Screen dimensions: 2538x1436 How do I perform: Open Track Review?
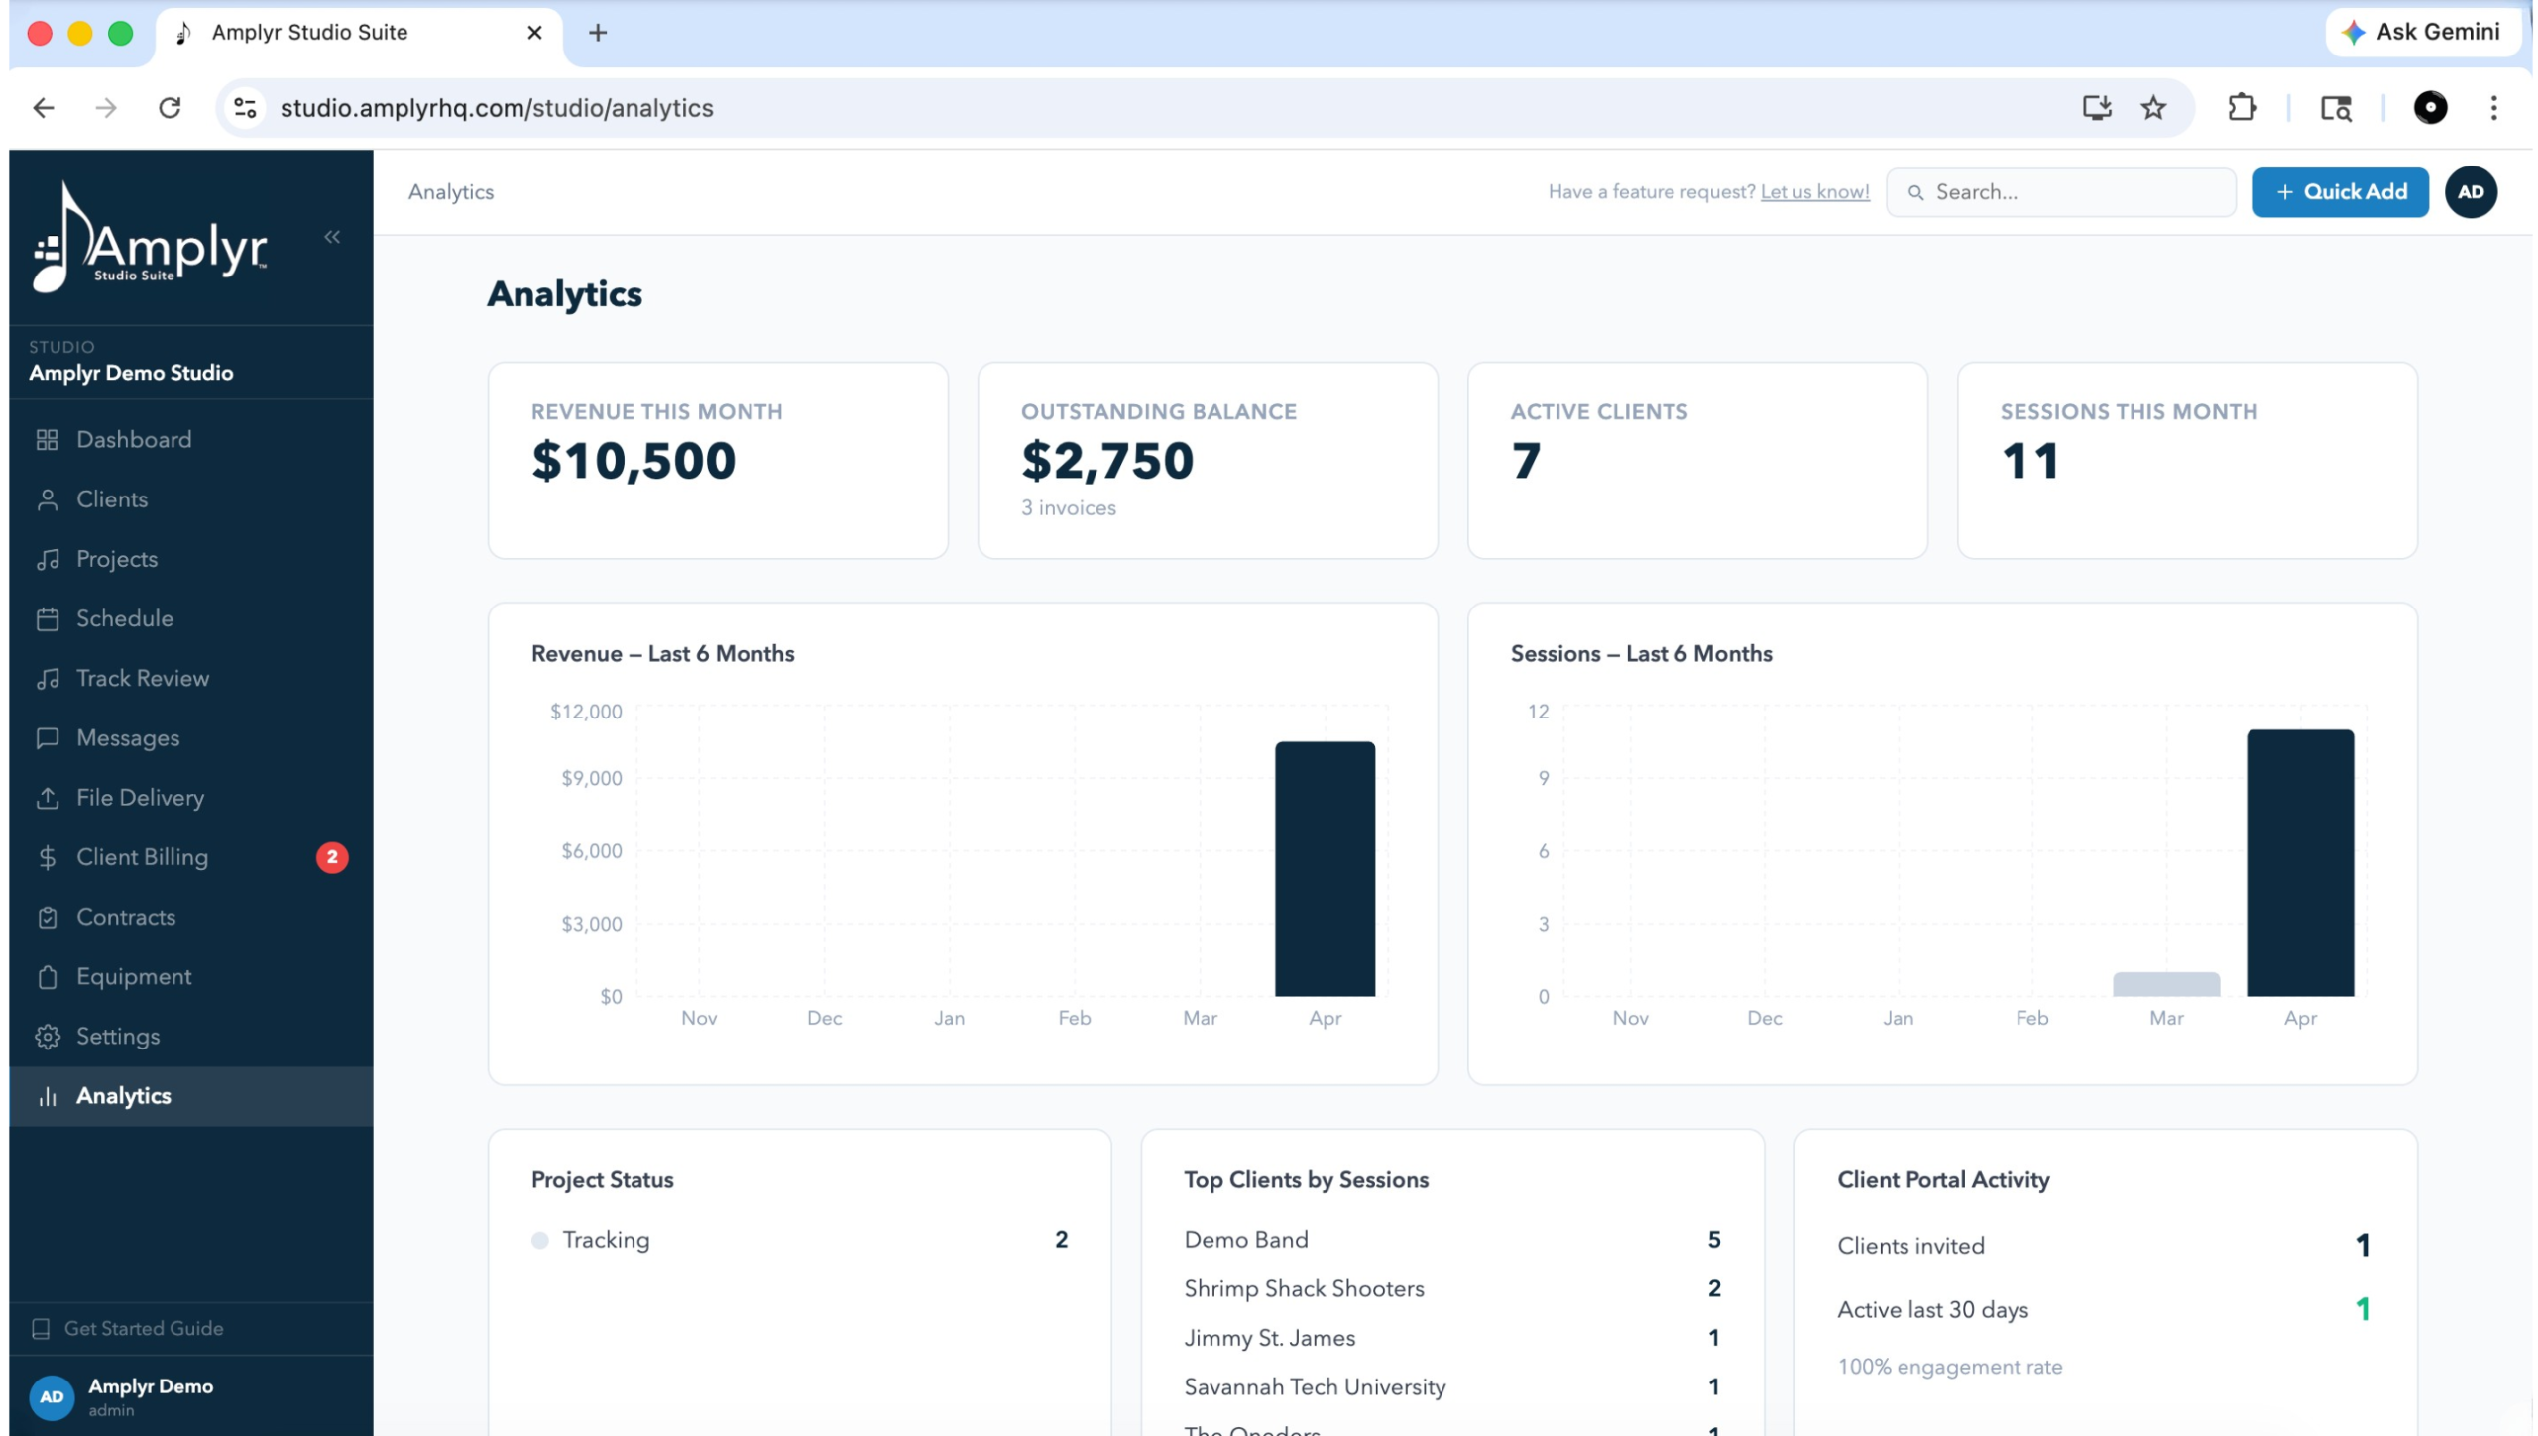(143, 678)
